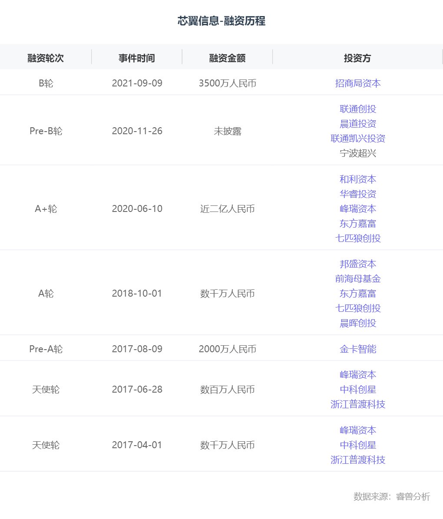The width and height of the screenshot is (443, 519).
Task: Open 峰瑞资本 in the 2017-04-01 row
Action: [x=357, y=430]
